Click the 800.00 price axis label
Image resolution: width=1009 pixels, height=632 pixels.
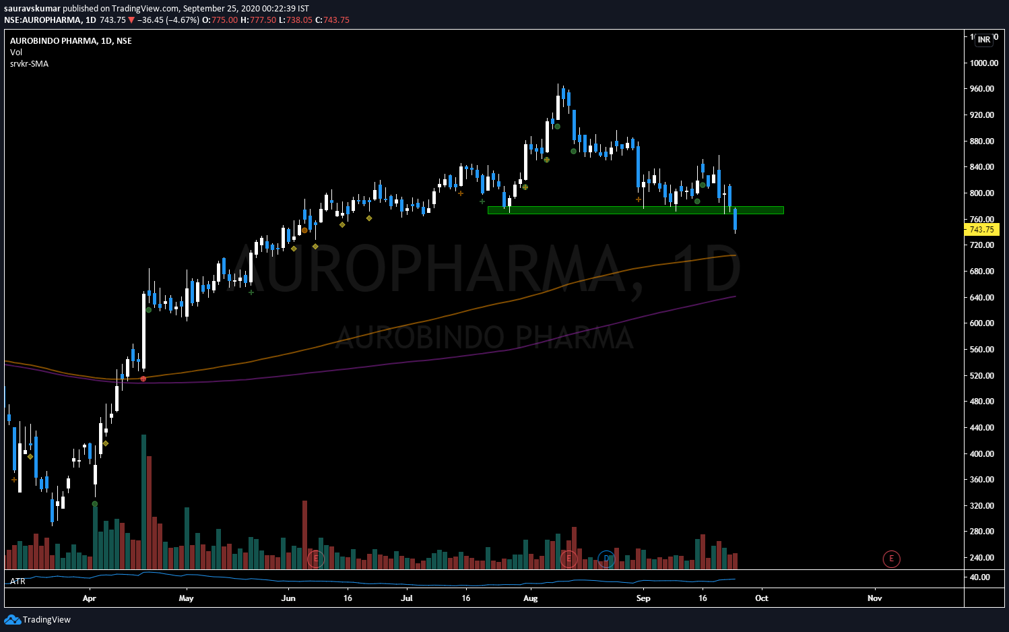(981, 193)
